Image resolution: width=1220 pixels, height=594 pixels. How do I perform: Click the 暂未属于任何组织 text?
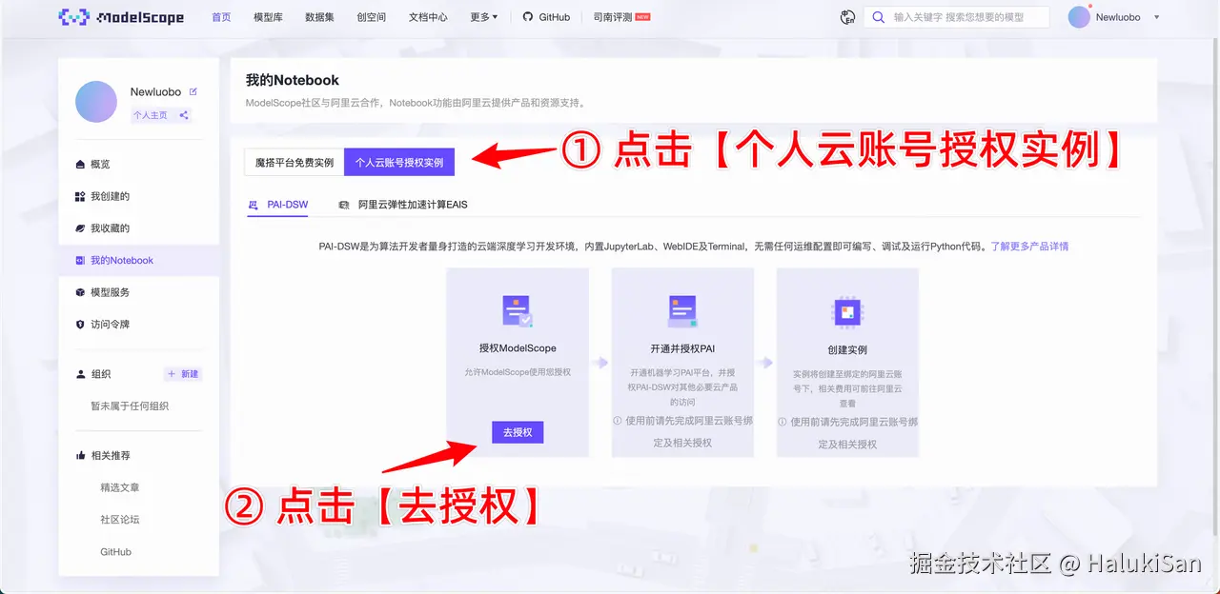pyautogui.click(x=130, y=406)
